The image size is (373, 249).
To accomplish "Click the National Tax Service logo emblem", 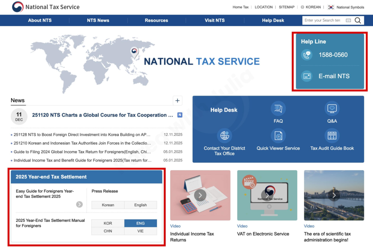I will click(17, 7).
